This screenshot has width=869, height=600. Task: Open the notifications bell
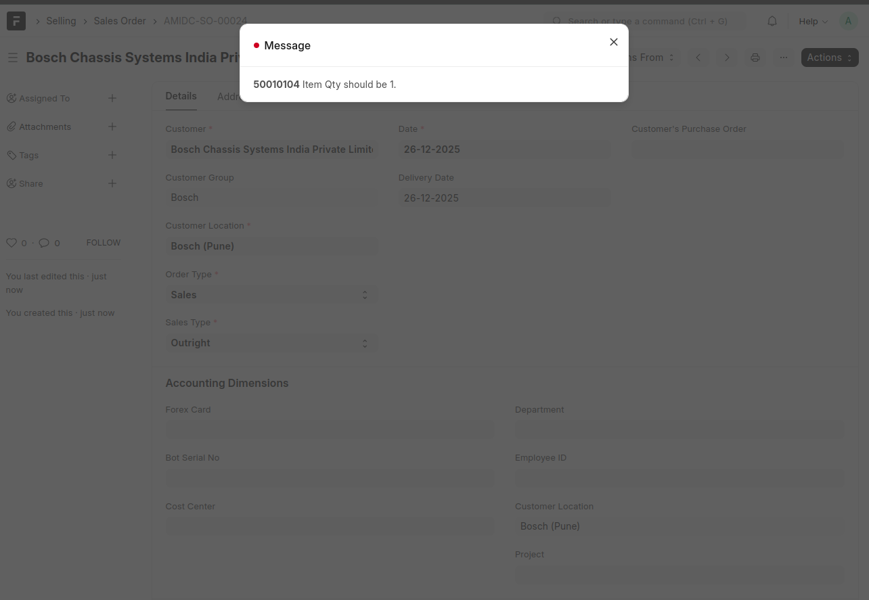pos(772,21)
